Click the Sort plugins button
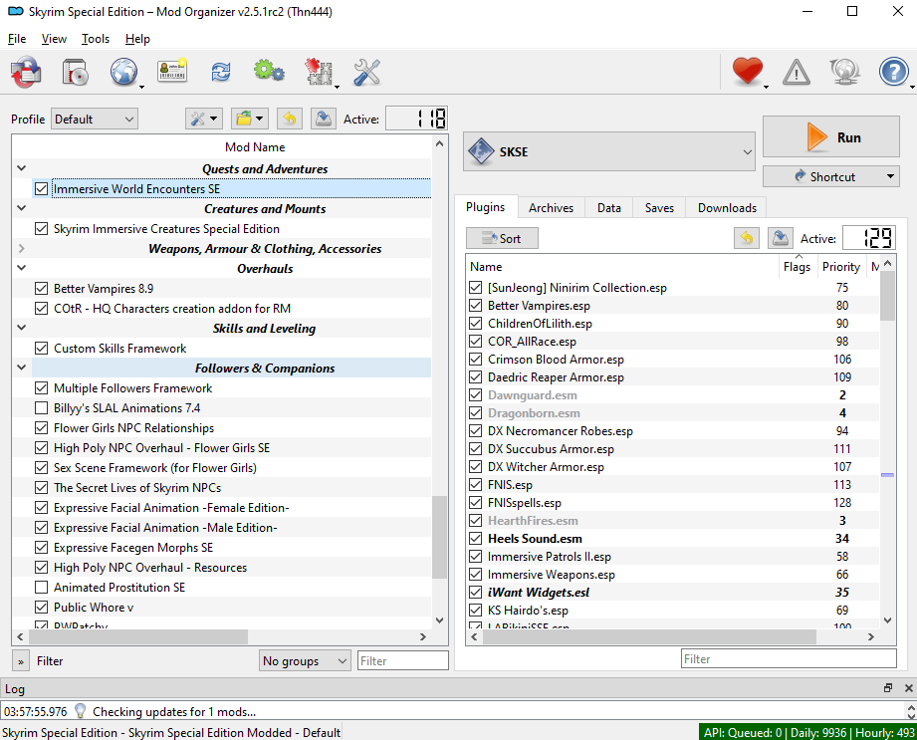 tap(502, 239)
